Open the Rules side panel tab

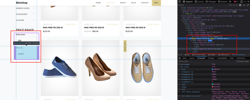coord(184,58)
